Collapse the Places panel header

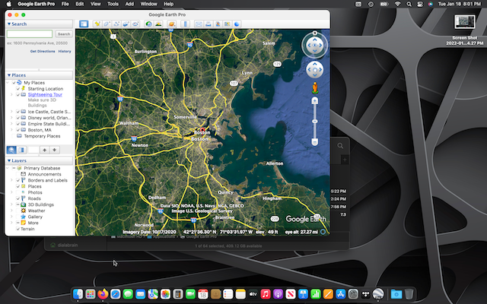point(9,75)
